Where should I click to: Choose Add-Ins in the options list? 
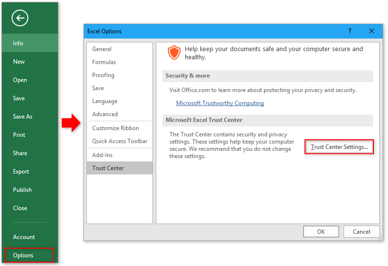coord(102,155)
